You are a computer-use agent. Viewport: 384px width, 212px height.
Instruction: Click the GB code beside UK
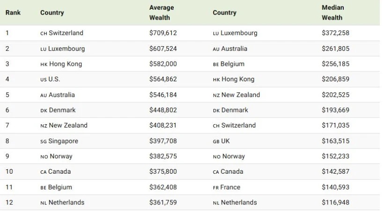click(x=216, y=141)
